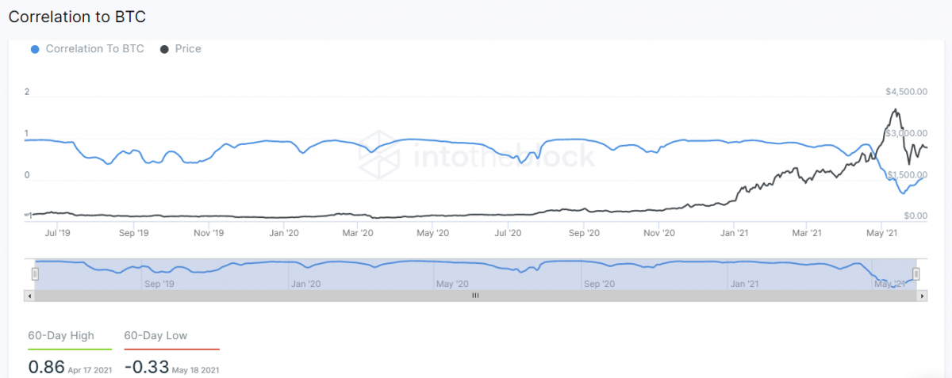Click the scrollbar center grip handle
Viewport: 952px width, 378px height.
(476, 296)
